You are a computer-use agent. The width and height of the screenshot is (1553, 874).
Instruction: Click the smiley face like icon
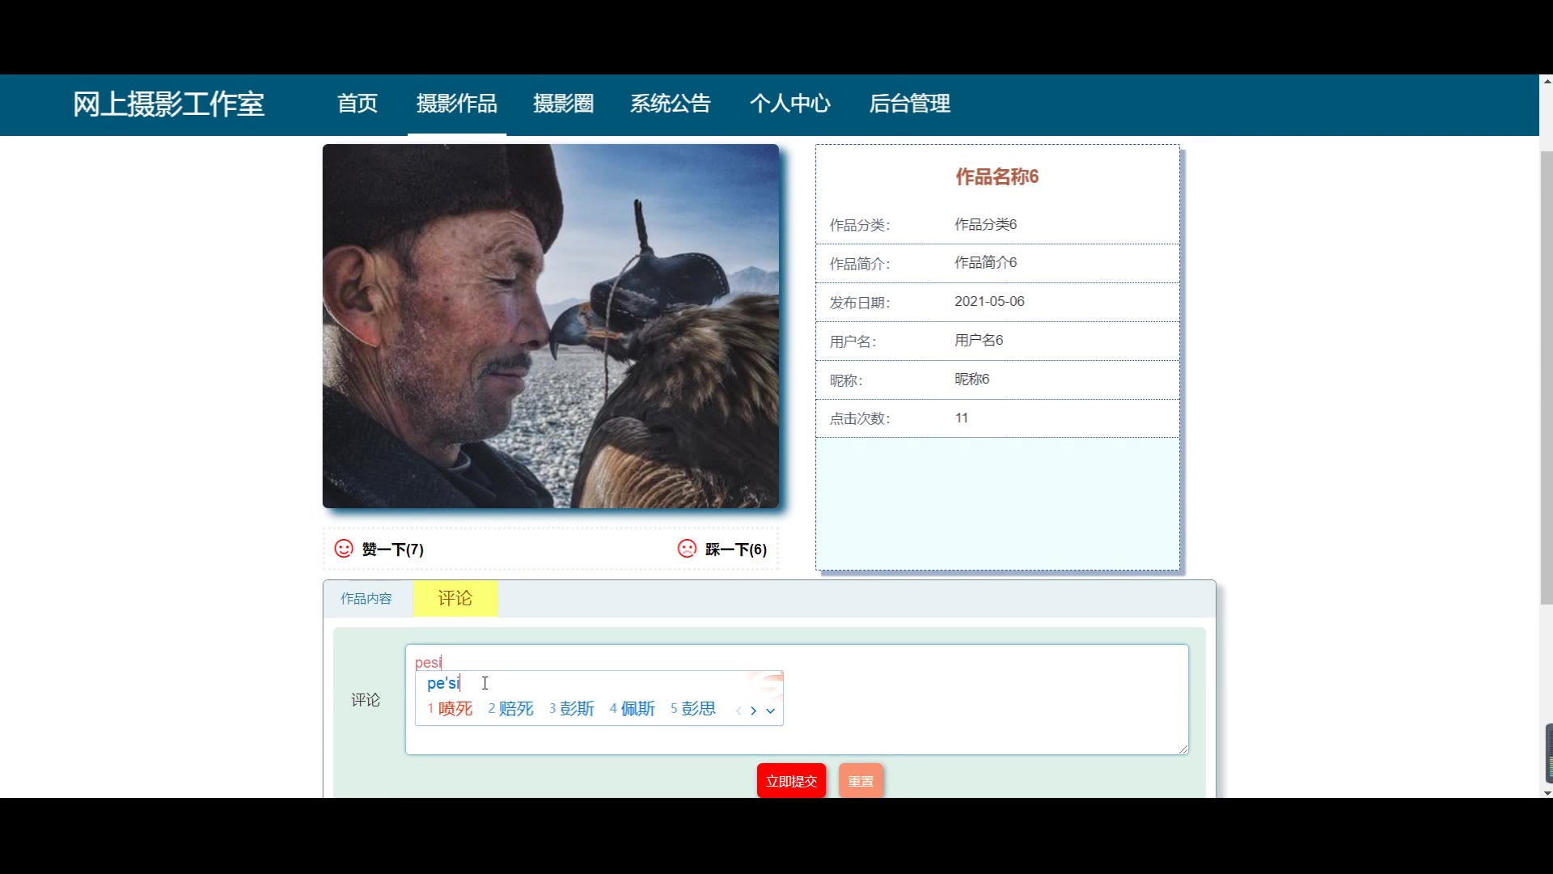[344, 549]
